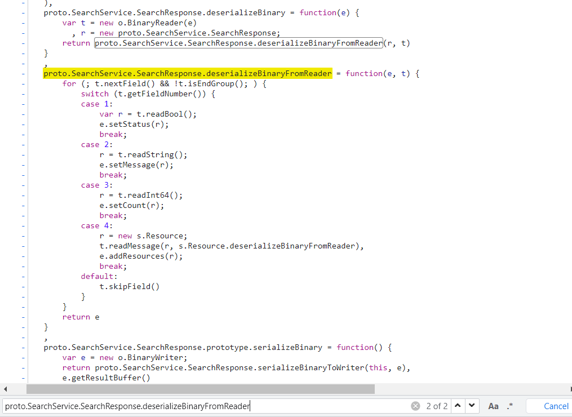Click 't.skipField()' in code
572x417 pixels.
130,286
